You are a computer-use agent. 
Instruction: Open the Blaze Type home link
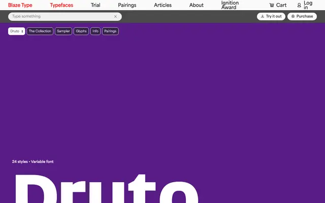(x=20, y=5)
